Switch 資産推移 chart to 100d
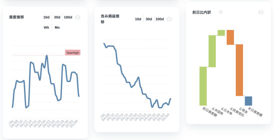Viewport: 274px width, 140px height. point(68,17)
